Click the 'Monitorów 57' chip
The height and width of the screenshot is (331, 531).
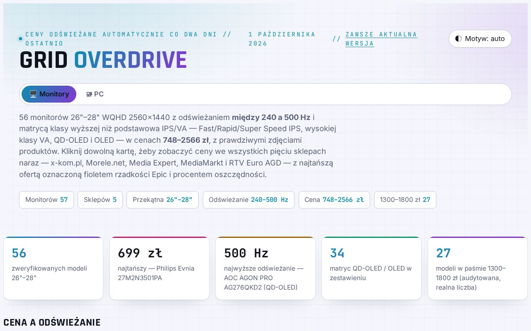pos(46,200)
